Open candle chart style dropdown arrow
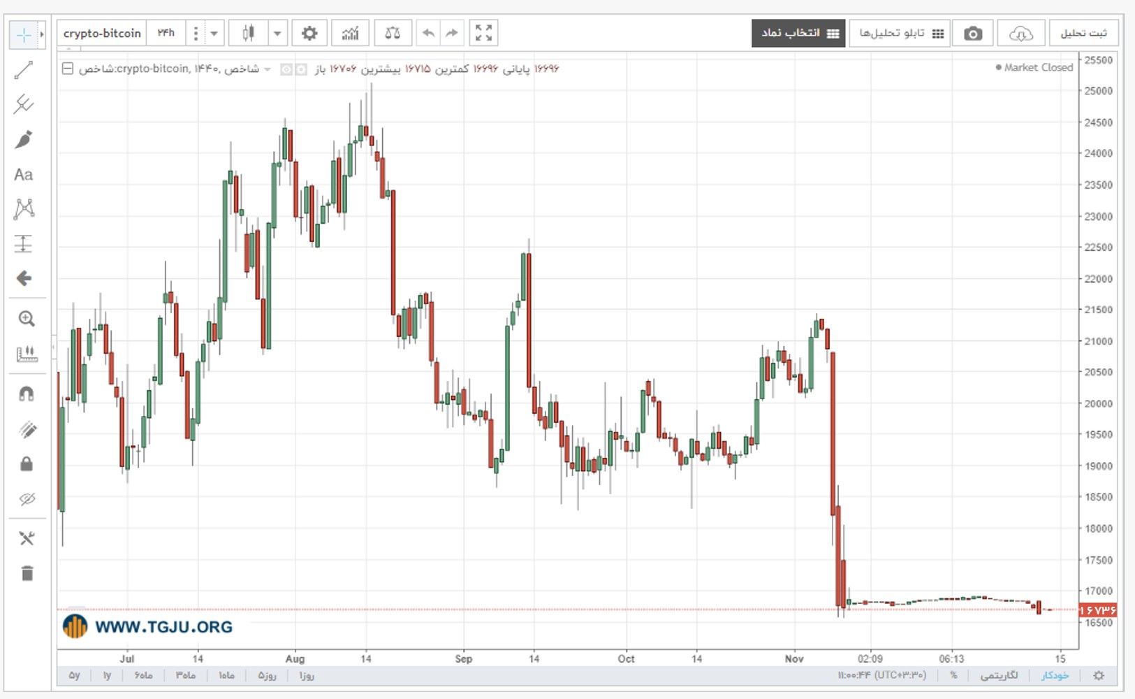 [x=278, y=33]
